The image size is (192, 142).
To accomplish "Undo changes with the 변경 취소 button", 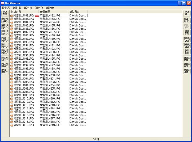I will tap(187, 13).
